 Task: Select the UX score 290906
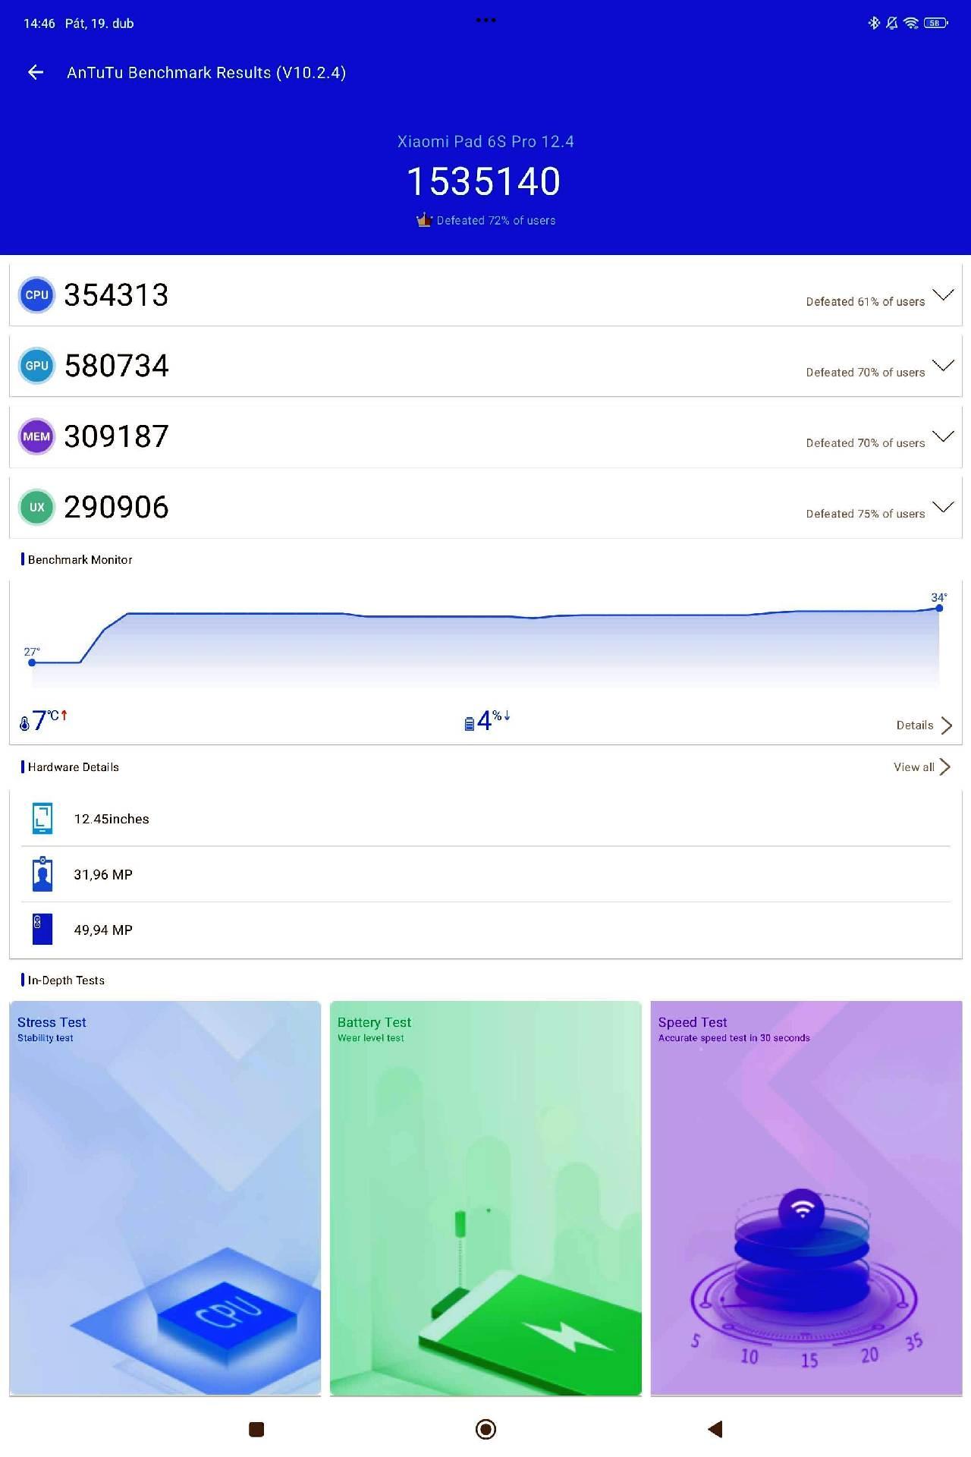(x=116, y=507)
